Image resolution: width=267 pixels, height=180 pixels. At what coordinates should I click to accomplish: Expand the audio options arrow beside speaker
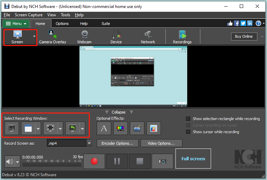[x=17, y=161]
